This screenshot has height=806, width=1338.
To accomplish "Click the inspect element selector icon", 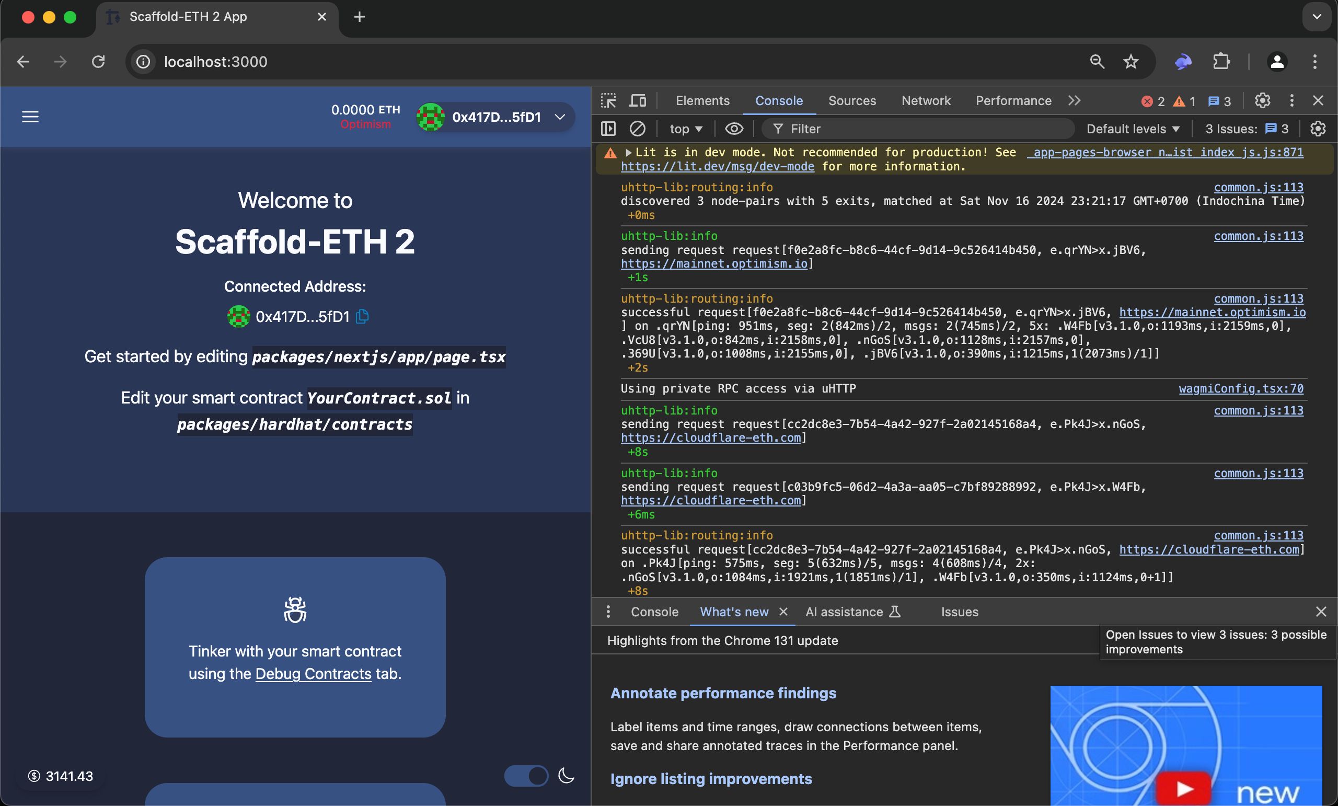I will point(609,100).
